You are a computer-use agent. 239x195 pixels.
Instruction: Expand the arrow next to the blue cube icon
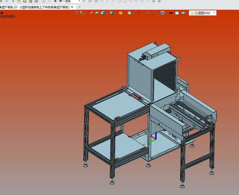point(106,13)
